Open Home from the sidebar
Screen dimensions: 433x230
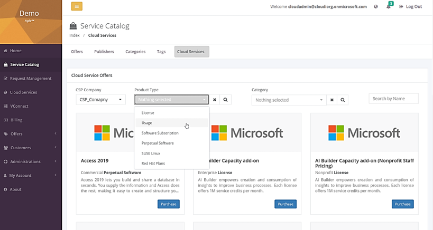click(16, 51)
